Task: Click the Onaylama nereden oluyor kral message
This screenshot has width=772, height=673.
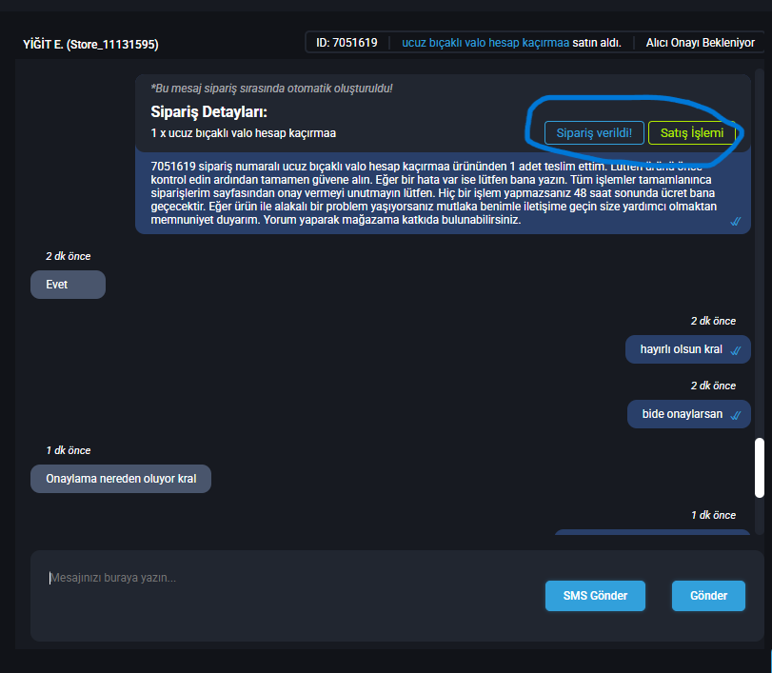Action: [x=121, y=479]
